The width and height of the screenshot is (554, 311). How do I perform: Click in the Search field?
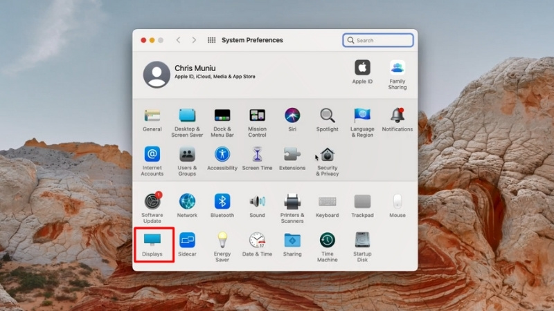pyautogui.click(x=377, y=40)
